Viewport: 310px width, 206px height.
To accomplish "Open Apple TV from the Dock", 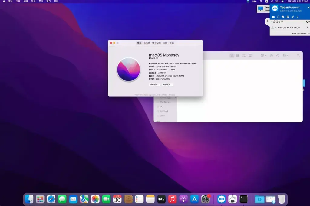I will pyautogui.click(x=161, y=199).
